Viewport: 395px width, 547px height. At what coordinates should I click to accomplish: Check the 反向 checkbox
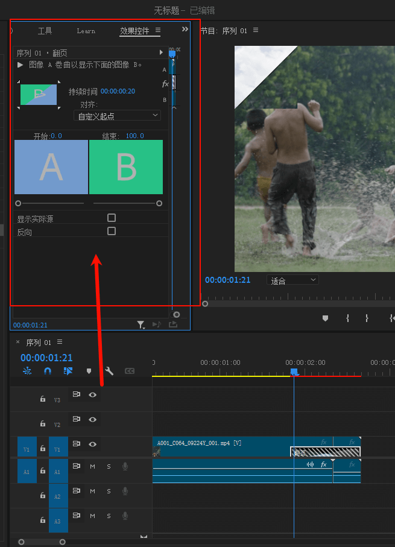(112, 231)
